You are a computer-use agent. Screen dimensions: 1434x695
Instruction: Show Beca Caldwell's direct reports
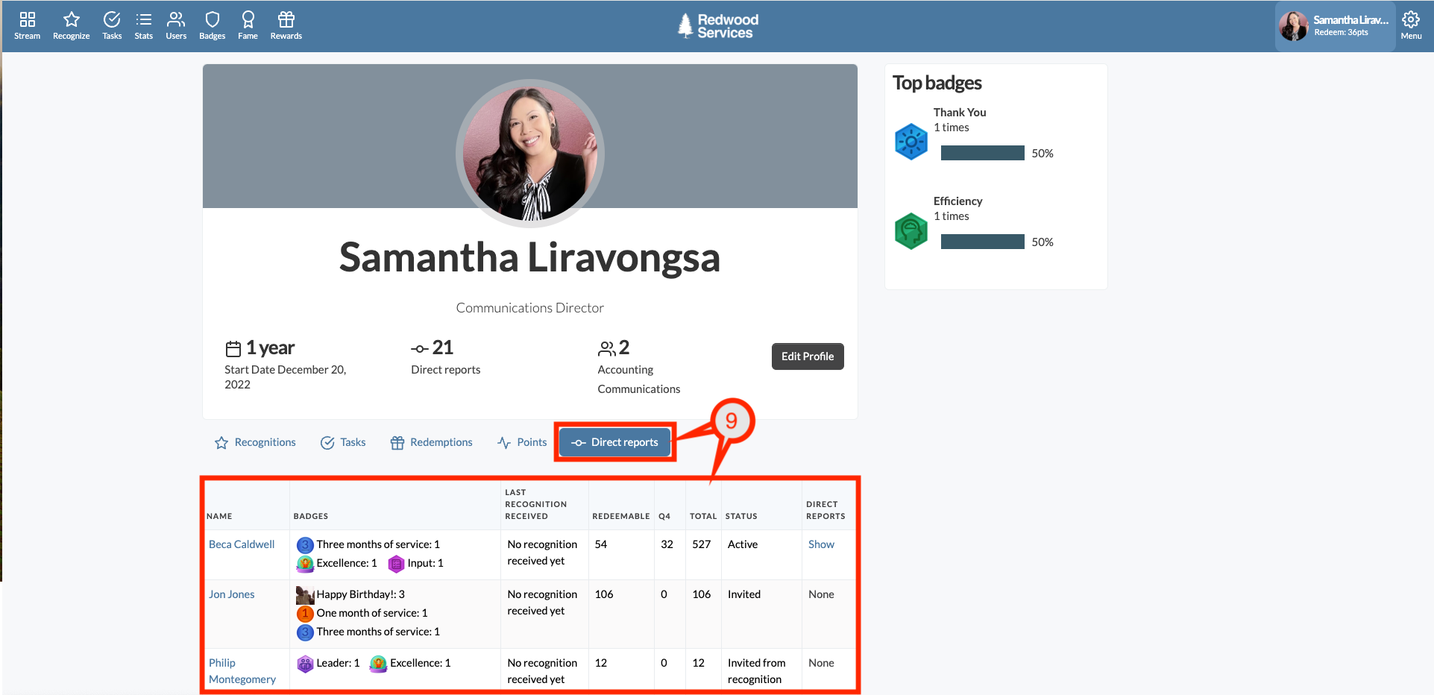tap(821, 544)
